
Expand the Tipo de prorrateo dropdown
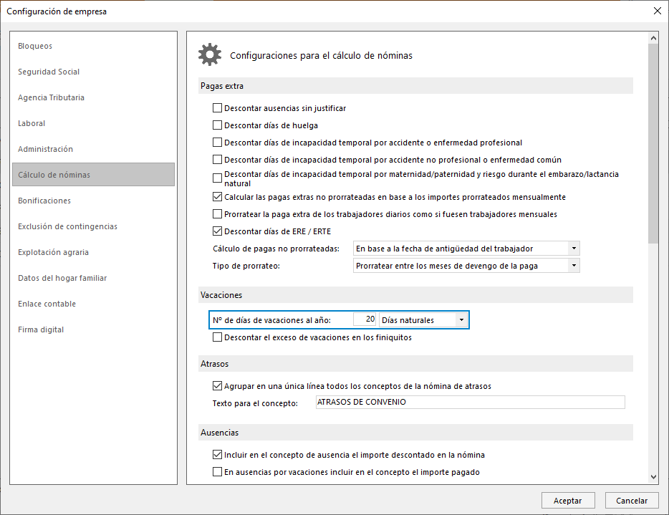tap(573, 266)
